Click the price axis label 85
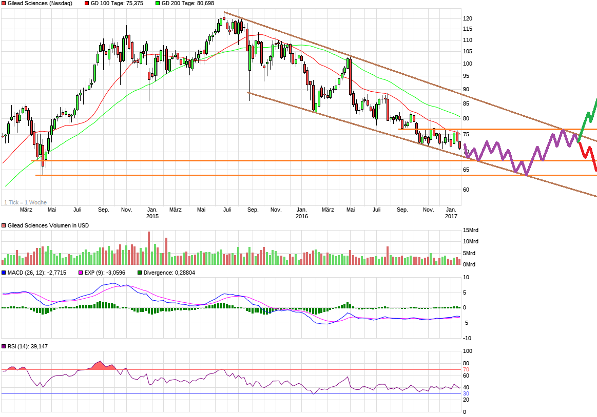Viewport: 597px width, 417px height. pos(466,104)
